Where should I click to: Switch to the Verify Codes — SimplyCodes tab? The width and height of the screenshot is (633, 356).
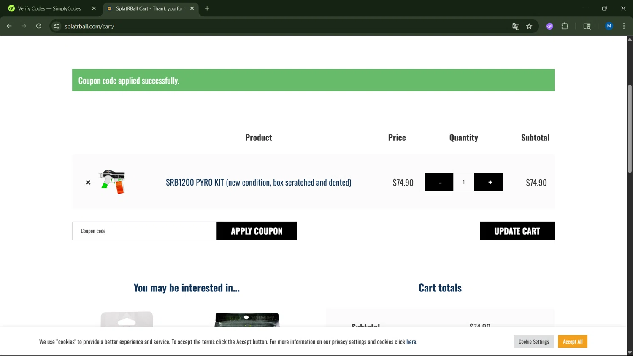(x=49, y=8)
